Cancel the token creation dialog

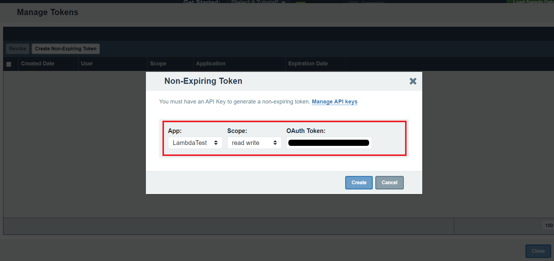click(x=389, y=182)
